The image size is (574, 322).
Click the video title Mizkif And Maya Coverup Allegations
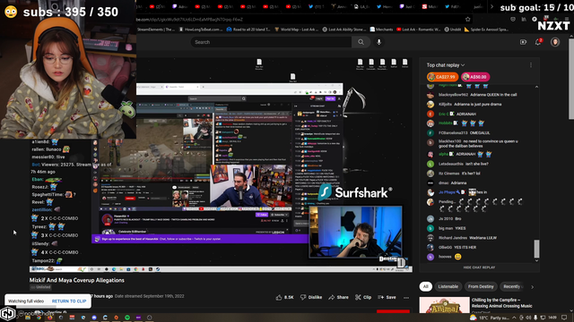coord(77,280)
